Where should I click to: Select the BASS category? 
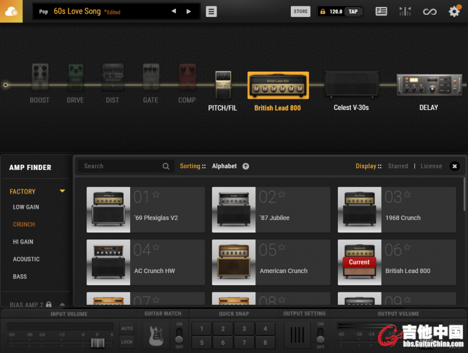(19, 277)
